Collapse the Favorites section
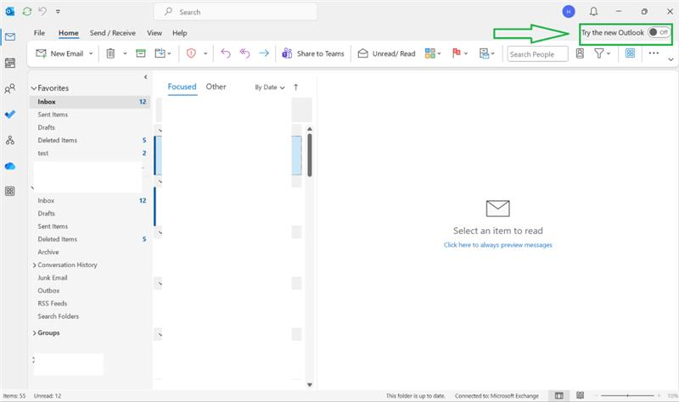 [34, 88]
